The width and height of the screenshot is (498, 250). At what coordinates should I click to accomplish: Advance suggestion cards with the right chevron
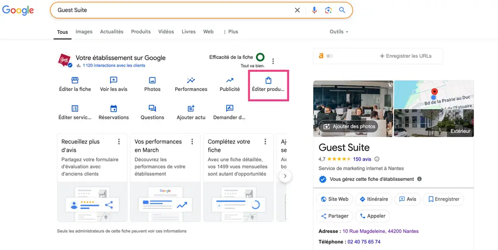coord(285,176)
